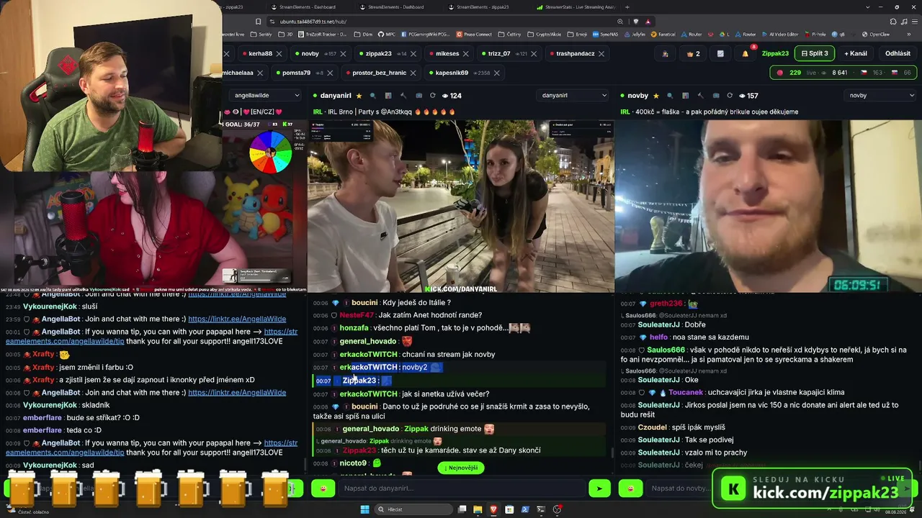The height and width of the screenshot is (518, 922).
Task: Open emoji picker for danyanirl chat
Action: tap(323, 489)
